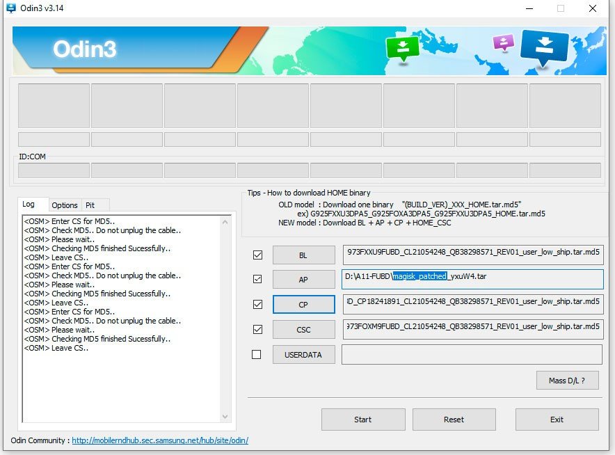Close the Odin3 window

593,8
